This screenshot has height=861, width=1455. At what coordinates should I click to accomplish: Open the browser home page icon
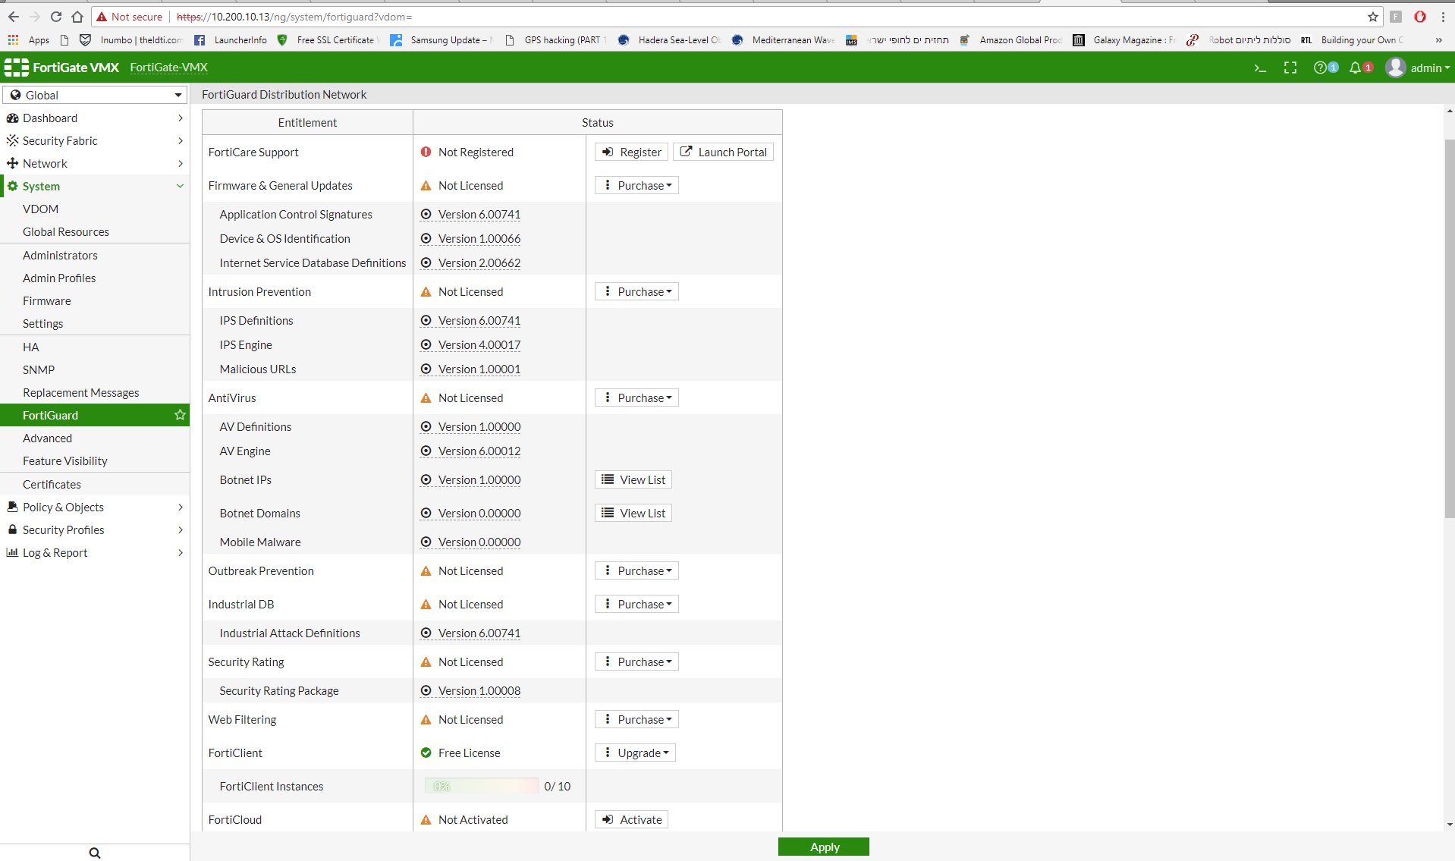point(77,17)
